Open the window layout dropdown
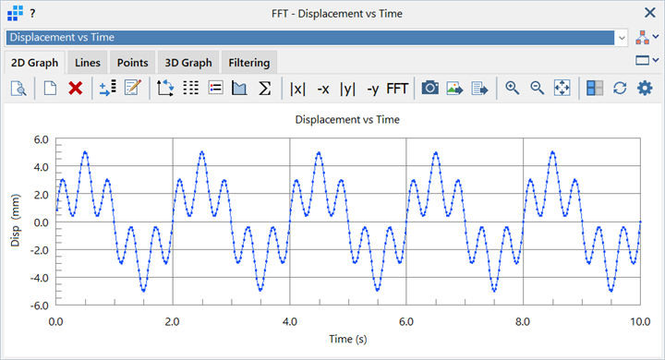Image resolution: width=665 pixels, height=360 pixels. click(x=647, y=61)
